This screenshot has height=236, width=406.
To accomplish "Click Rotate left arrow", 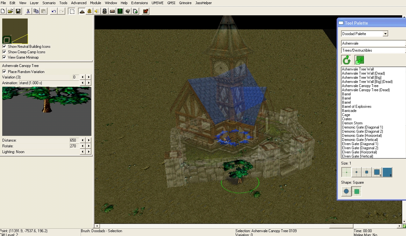I will point(83,146).
